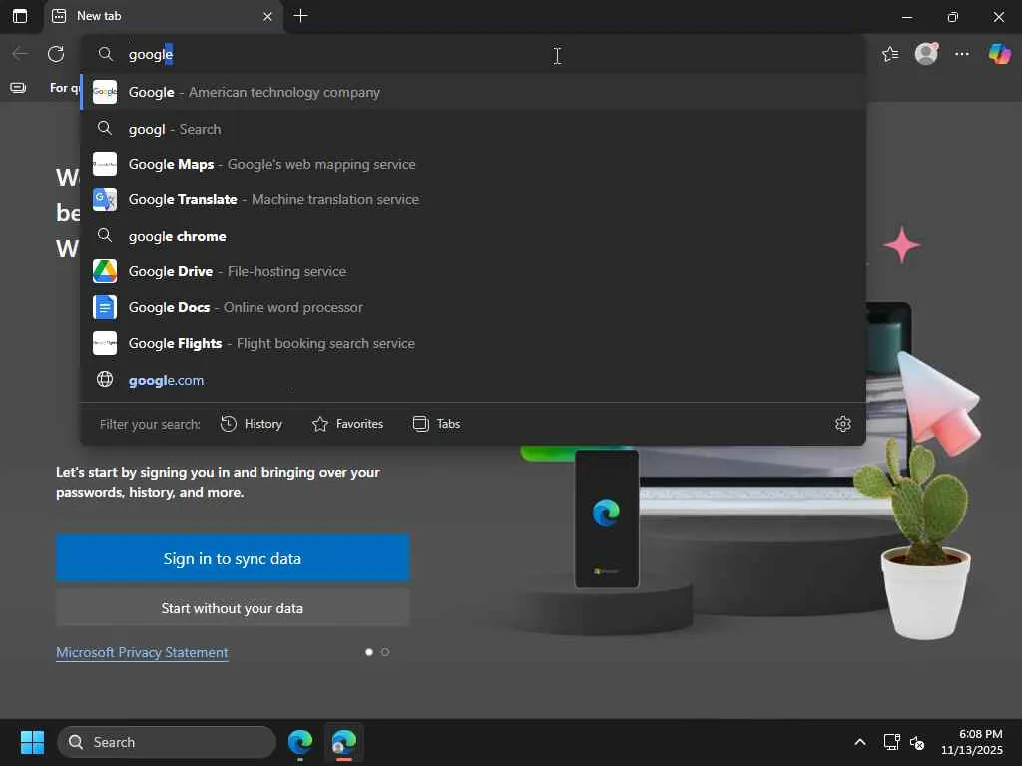Open the tab actions menu icon

[x=20, y=16]
